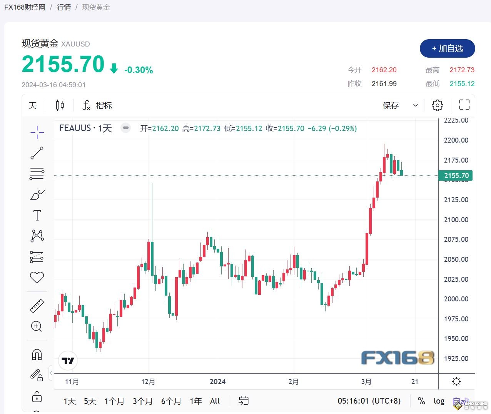Open the candlestick chart style selector
The height and width of the screenshot is (414, 491).
click(60, 105)
